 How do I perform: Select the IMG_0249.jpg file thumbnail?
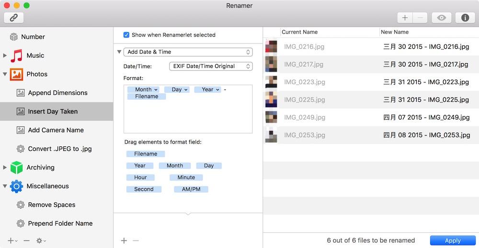pos(271,117)
